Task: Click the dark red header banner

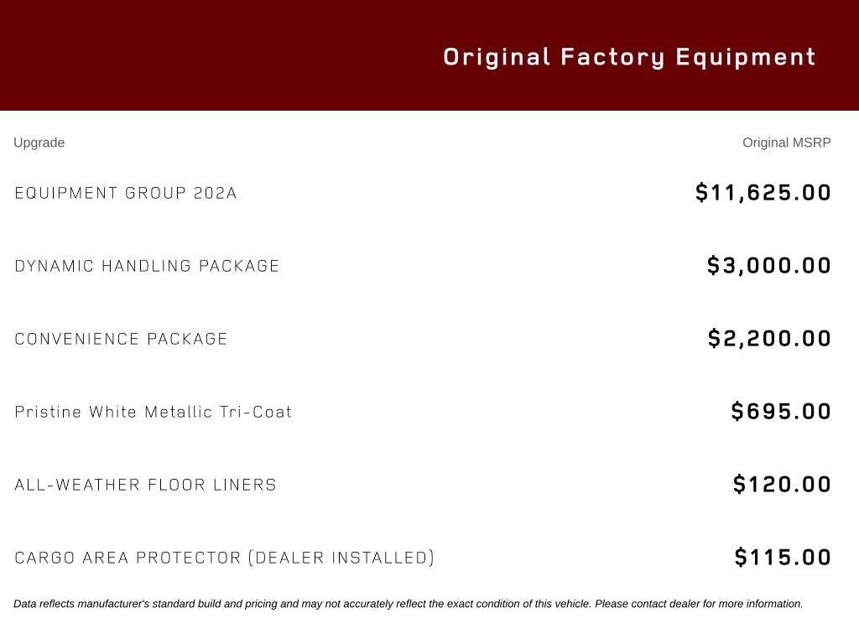Action: point(429,55)
